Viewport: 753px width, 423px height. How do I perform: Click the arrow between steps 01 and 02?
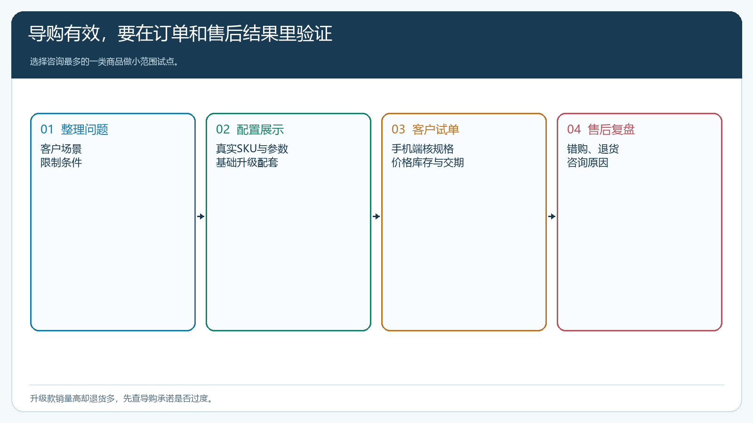pyautogui.click(x=201, y=216)
